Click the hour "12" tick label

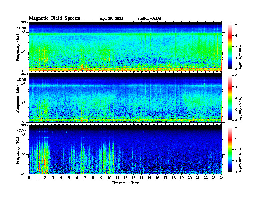click(x=125, y=178)
